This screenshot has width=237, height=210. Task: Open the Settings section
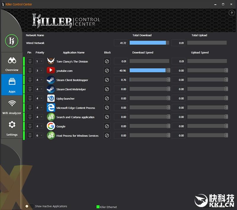pos(12,128)
